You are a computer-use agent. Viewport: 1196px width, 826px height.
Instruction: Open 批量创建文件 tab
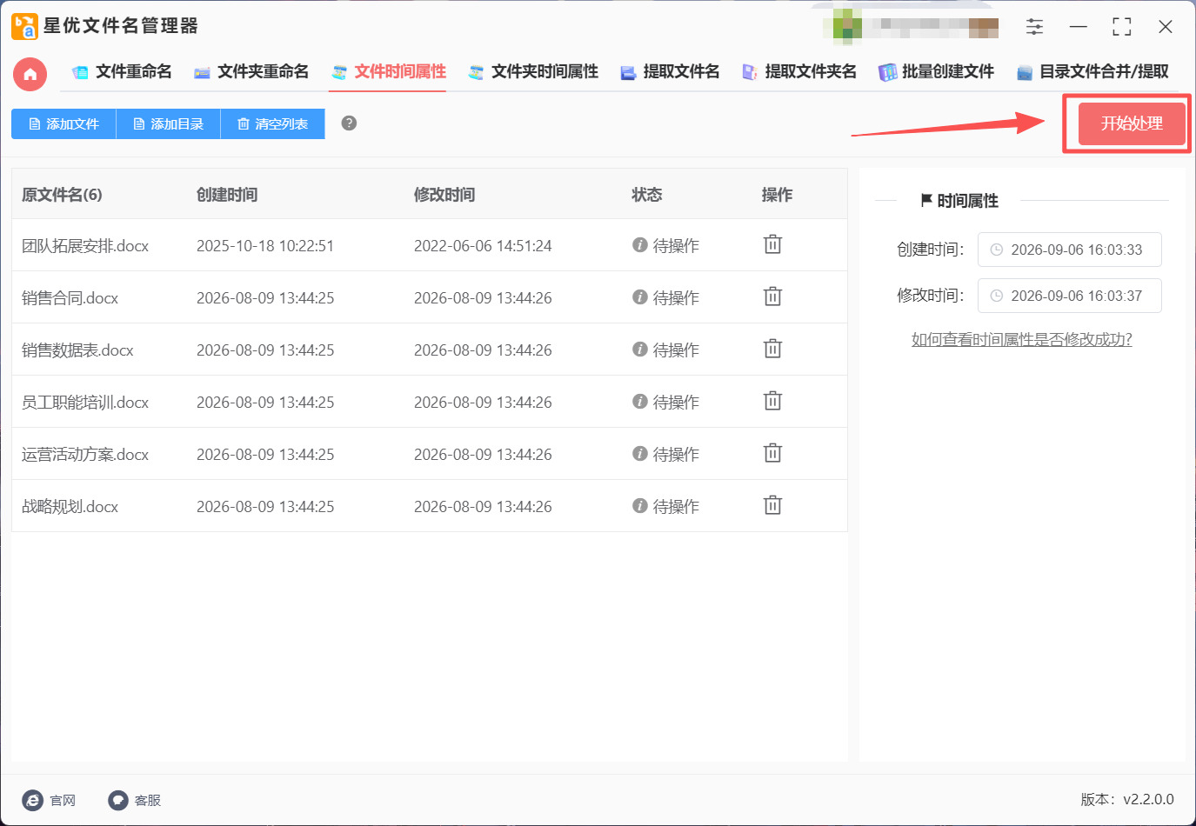coord(936,72)
